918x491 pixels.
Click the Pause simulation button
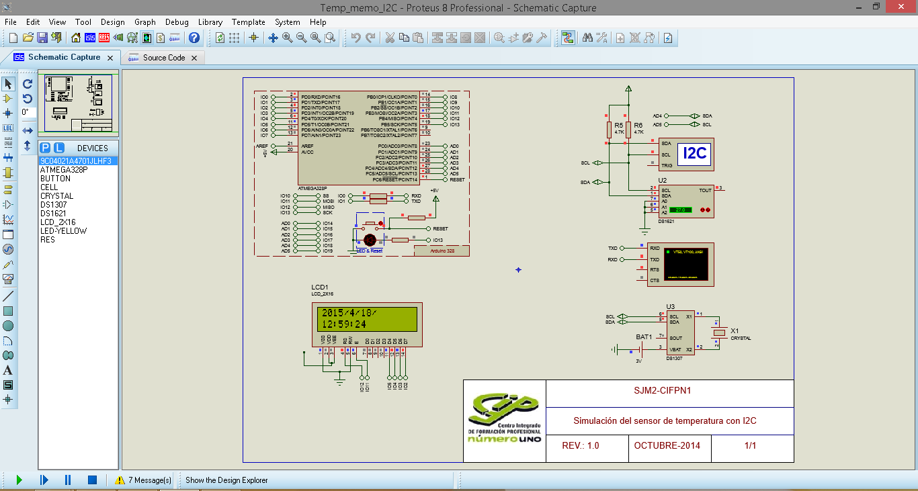(x=68, y=480)
